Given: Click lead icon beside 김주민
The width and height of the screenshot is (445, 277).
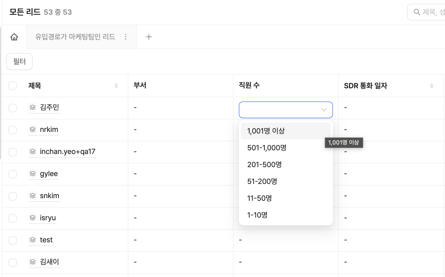Looking at the screenshot, I should [x=33, y=107].
